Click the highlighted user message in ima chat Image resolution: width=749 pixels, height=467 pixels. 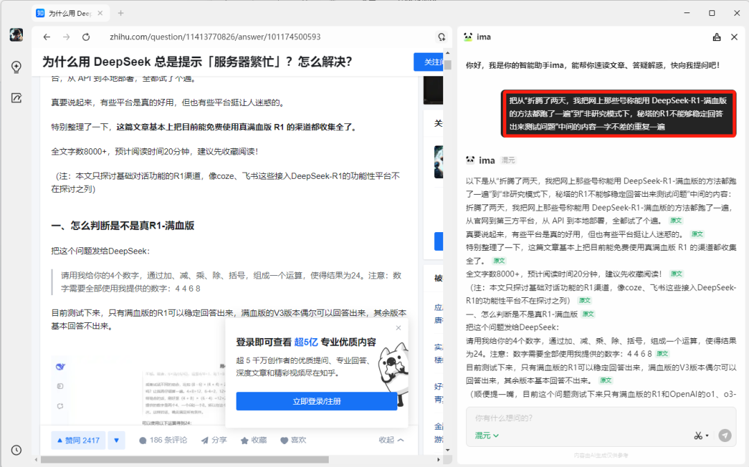pyautogui.click(x=618, y=114)
